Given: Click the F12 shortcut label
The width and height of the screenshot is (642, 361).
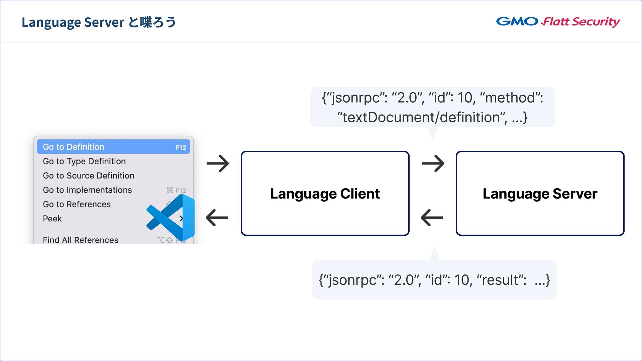Looking at the screenshot, I should click(x=181, y=148).
